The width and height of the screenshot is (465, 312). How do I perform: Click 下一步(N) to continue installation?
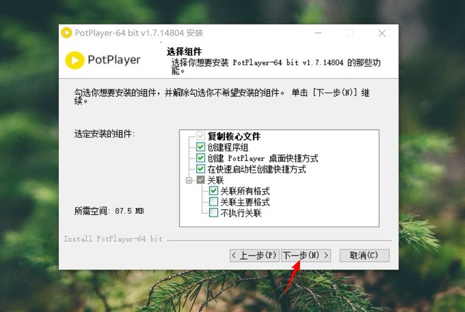point(306,255)
